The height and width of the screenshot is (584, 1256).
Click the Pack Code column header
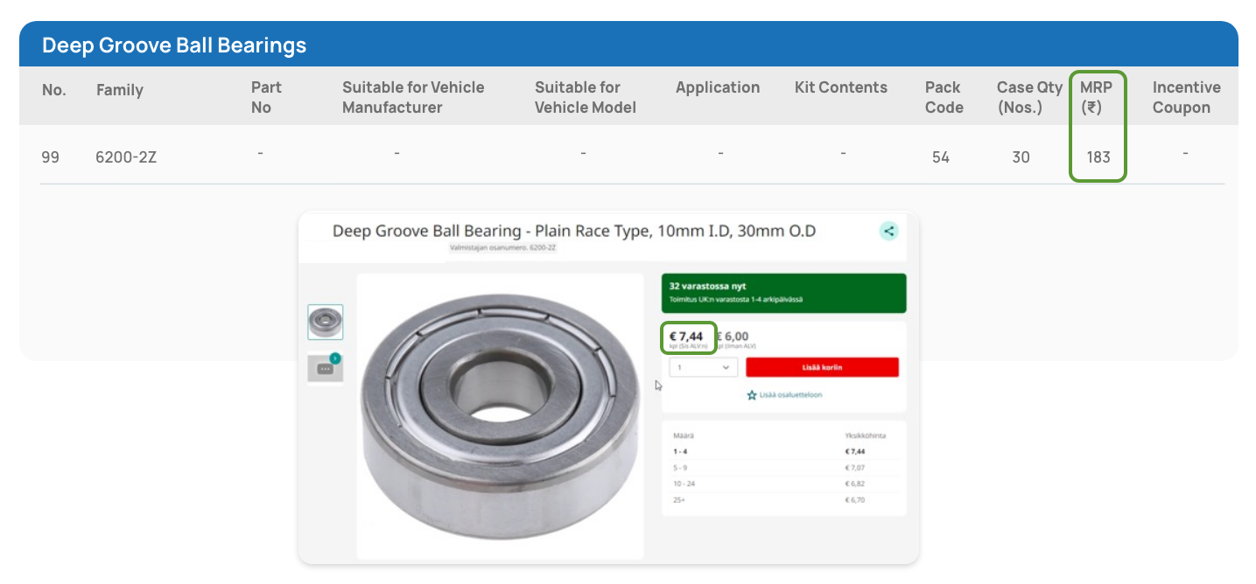click(x=944, y=96)
